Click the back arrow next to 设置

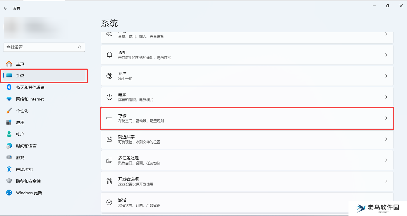(x=5, y=8)
